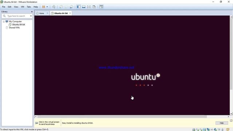The width and height of the screenshot is (233, 131).
Task: Minimize the VMware Workstation window
Action: (x=213, y=2)
